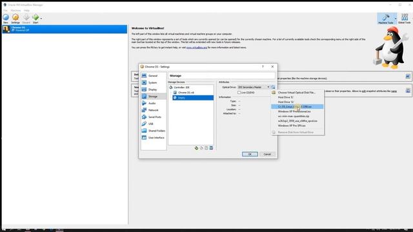
Task: Open the Network settings category
Action: [x=154, y=110]
